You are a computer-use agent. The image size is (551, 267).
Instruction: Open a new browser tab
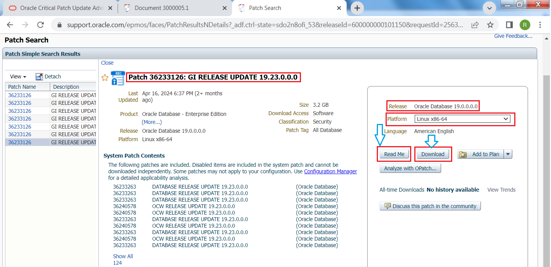pos(357,8)
